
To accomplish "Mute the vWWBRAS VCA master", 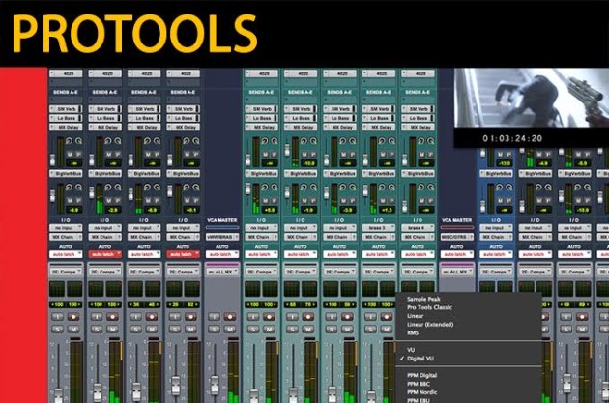I will point(230,330).
